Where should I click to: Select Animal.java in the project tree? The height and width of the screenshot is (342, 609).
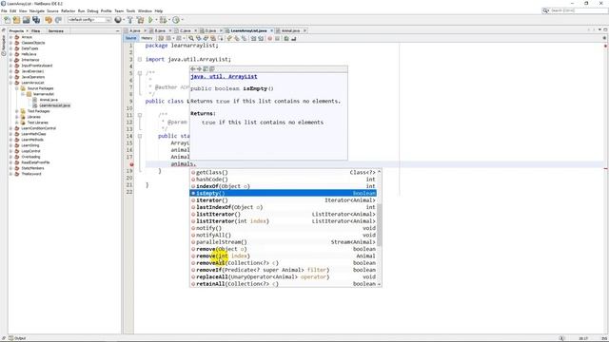49,100
